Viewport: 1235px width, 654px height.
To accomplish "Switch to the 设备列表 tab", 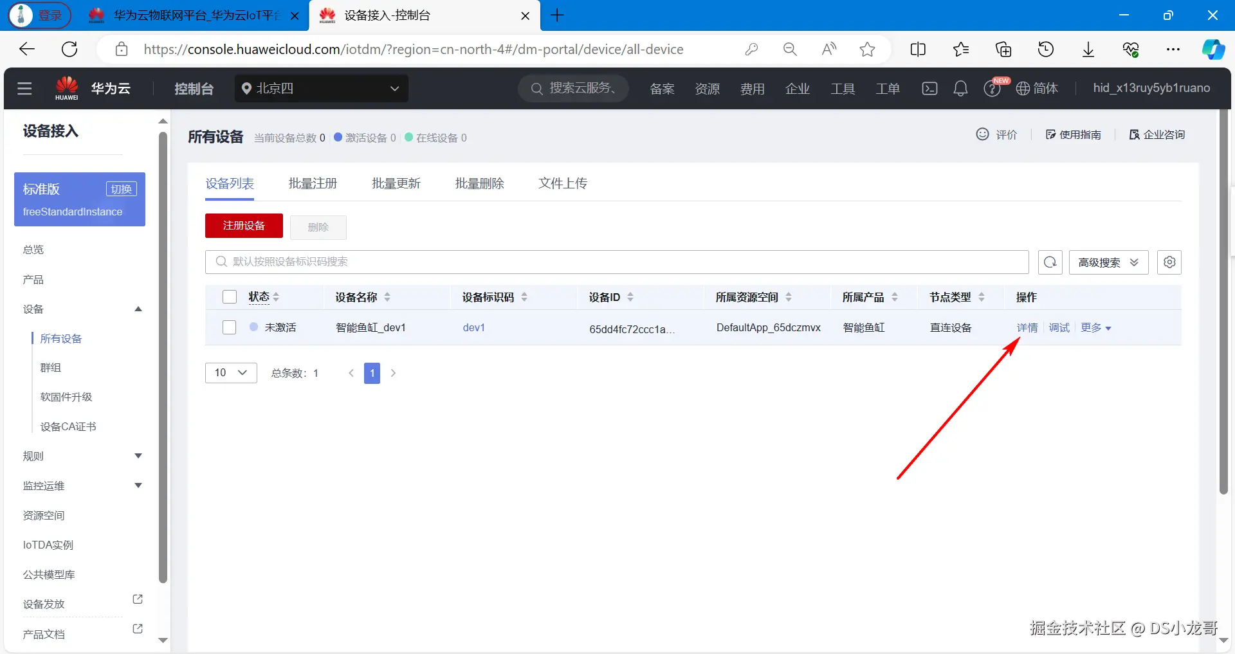I will click(230, 184).
